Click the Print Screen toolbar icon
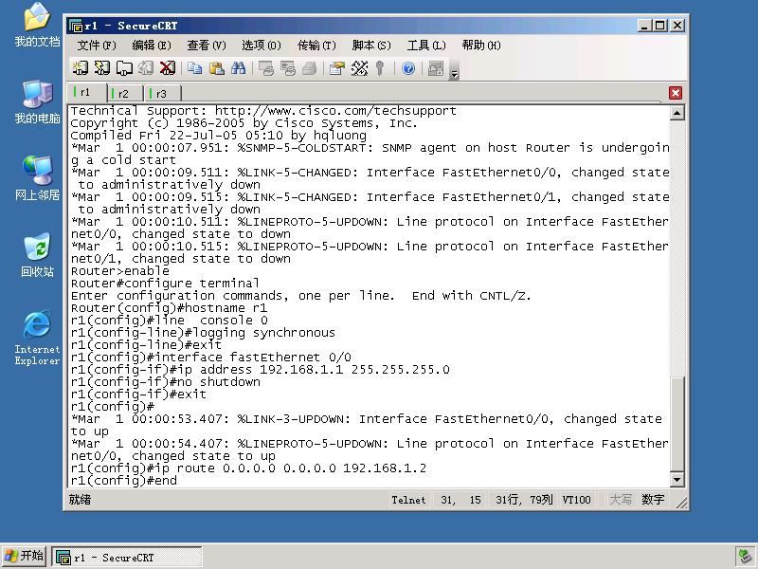 click(x=266, y=68)
